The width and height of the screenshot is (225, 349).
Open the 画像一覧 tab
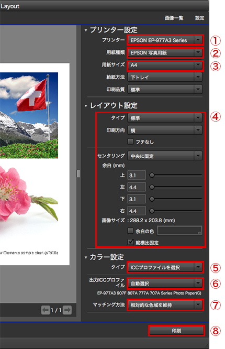tap(174, 18)
